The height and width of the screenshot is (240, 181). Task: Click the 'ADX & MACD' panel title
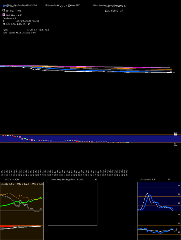[x=12, y=180]
